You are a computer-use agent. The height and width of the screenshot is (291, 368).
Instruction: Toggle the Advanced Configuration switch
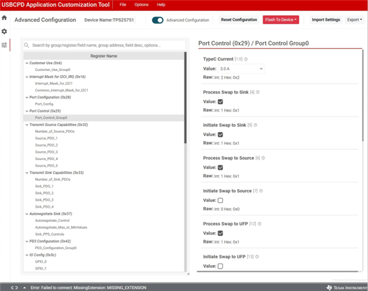point(158,20)
